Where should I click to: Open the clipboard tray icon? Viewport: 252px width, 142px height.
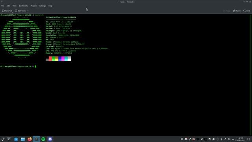(x=209, y=139)
